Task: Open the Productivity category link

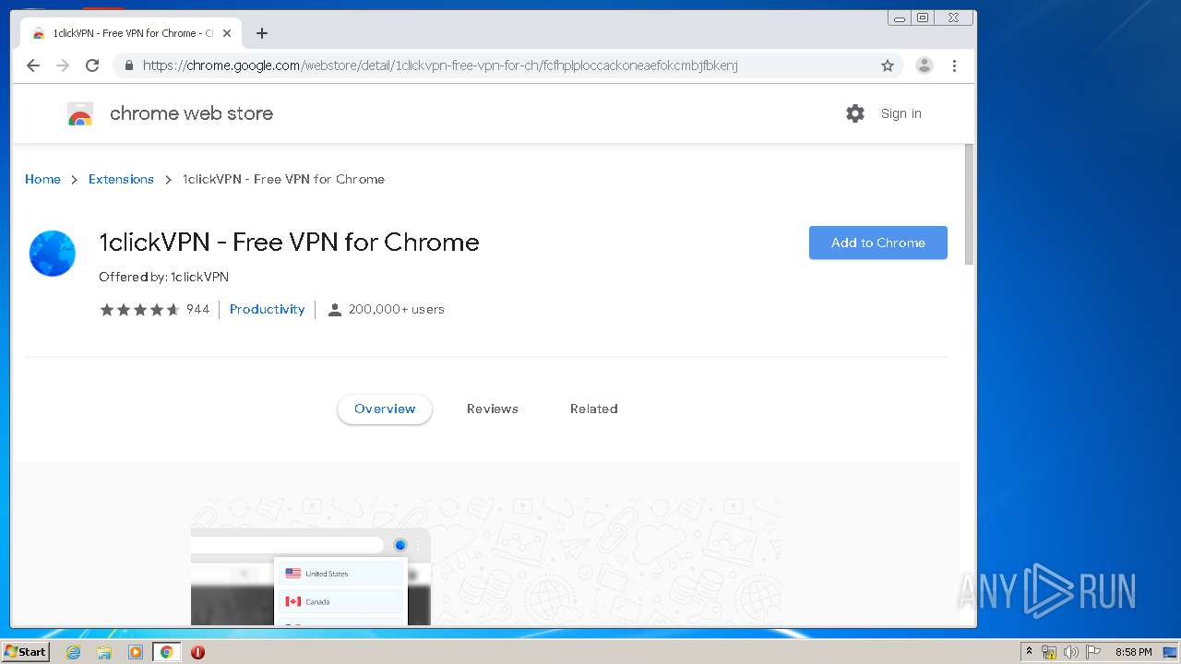Action: (267, 310)
